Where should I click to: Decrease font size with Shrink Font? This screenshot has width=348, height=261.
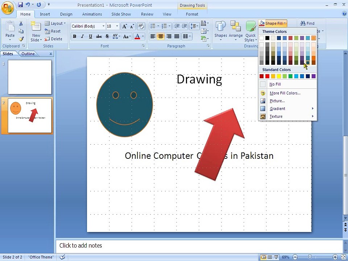point(132,26)
